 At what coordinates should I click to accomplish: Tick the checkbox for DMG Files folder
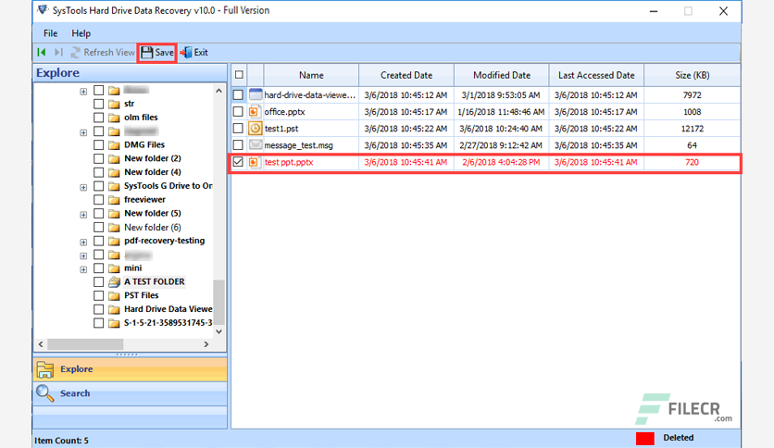(x=99, y=144)
